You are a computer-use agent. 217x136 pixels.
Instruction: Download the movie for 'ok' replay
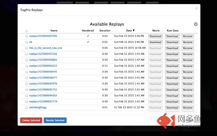[155, 42]
